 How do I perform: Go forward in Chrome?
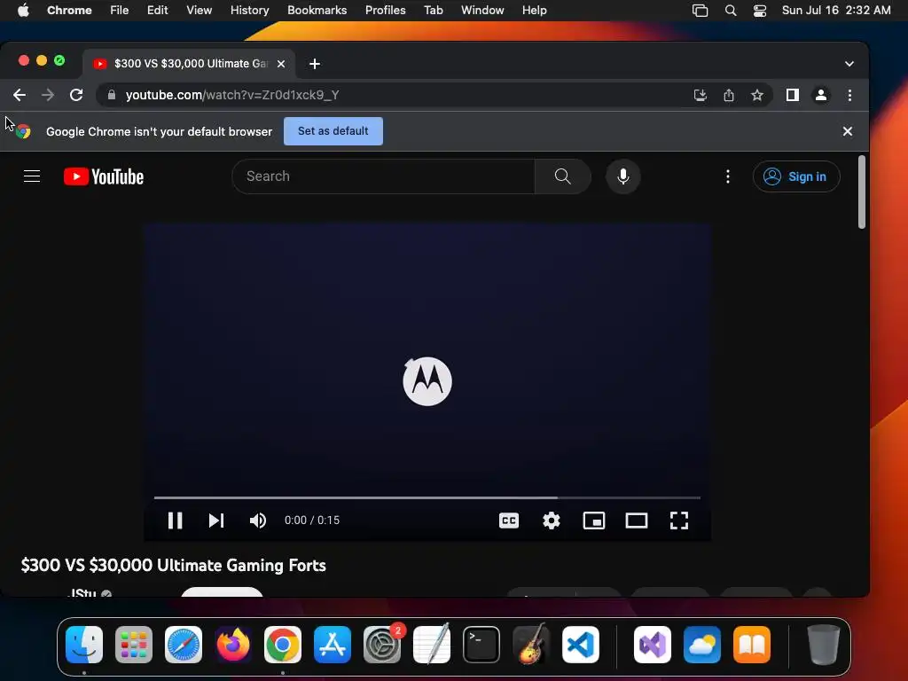48,95
